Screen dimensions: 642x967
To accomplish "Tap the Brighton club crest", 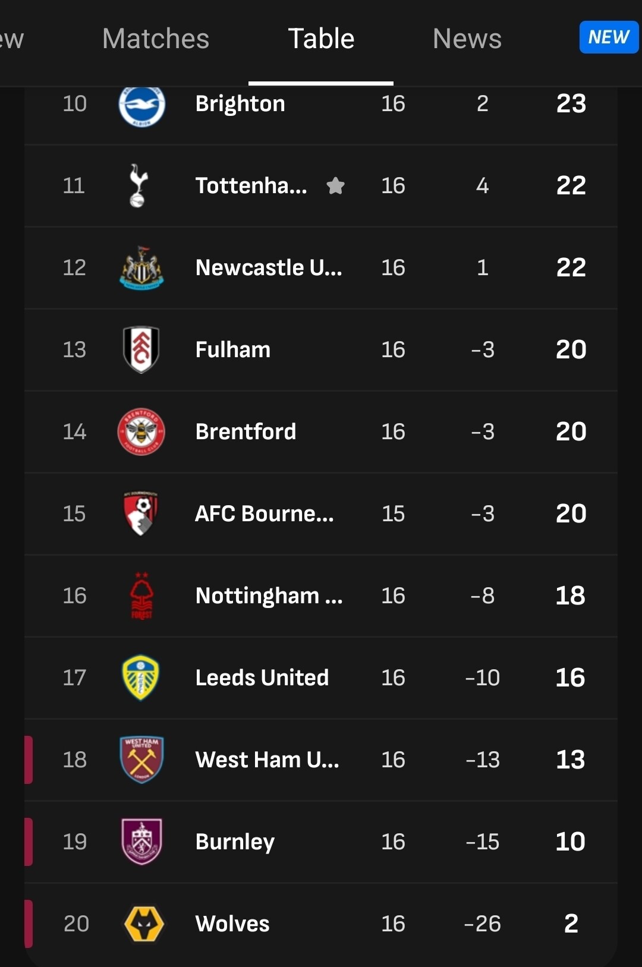I will coord(141,105).
